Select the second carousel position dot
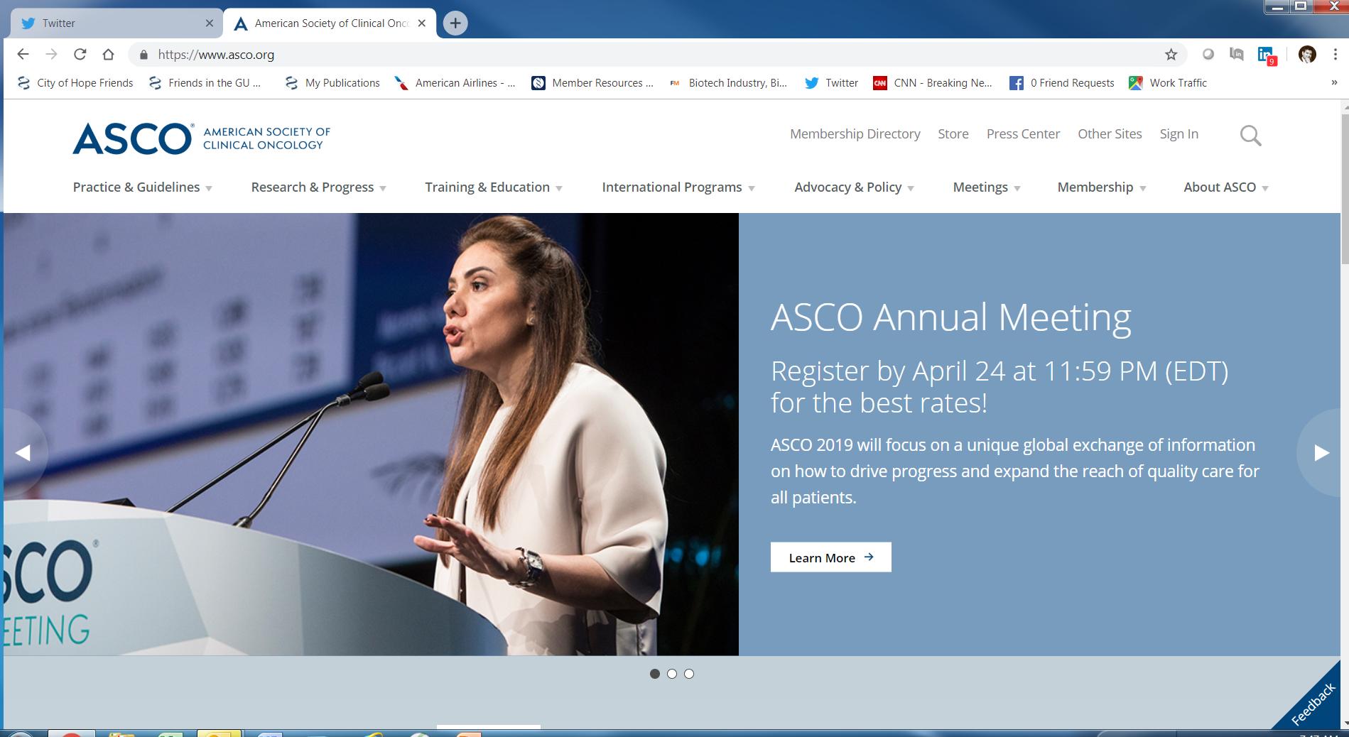 [671, 674]
